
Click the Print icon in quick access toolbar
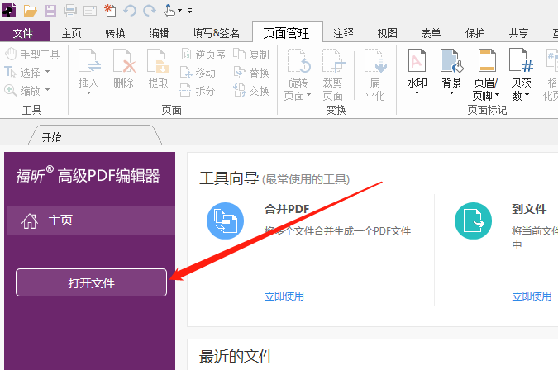pyautogui.click(x=70, y=11)
